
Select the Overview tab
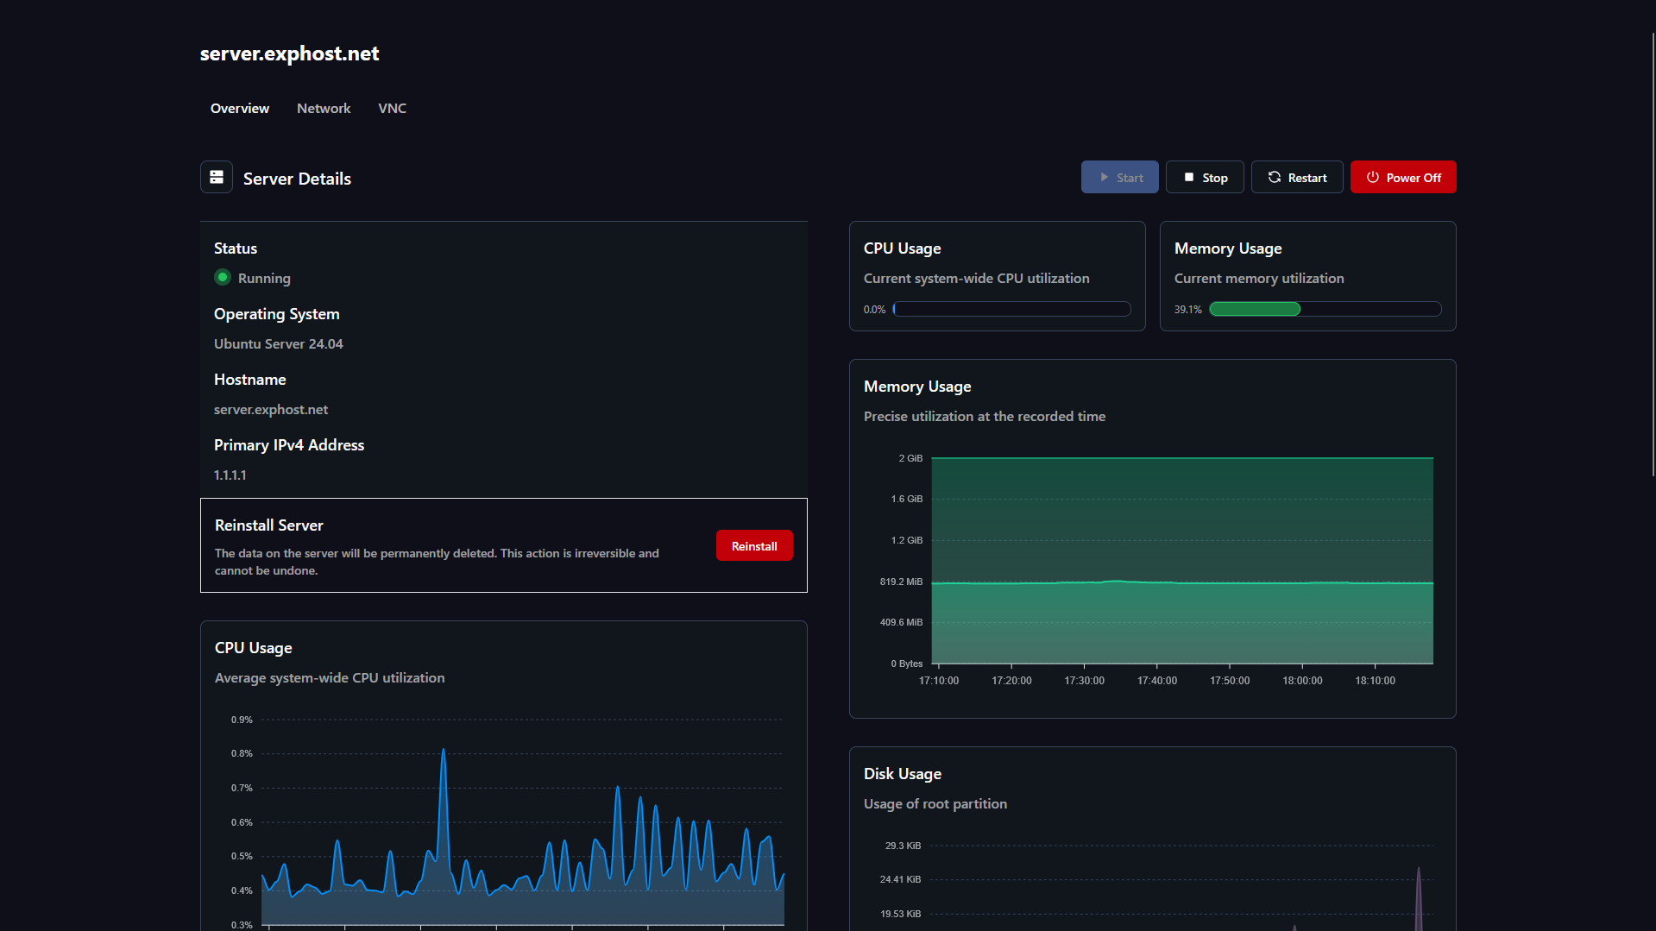pyautogui.click(x=240, y=109)
